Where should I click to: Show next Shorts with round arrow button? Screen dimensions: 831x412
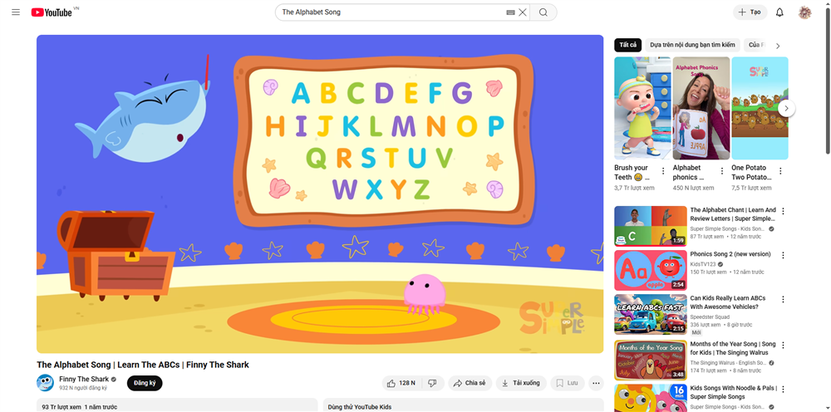tap(786, 108)
